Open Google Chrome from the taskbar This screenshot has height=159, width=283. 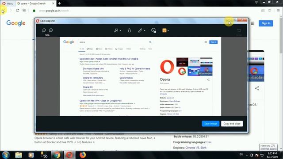(57, 155)
